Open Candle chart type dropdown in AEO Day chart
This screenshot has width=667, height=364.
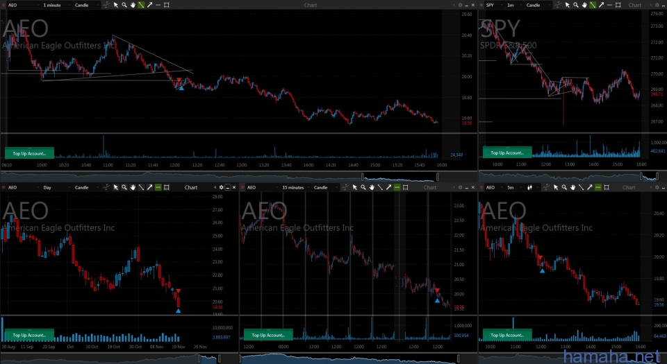click(87, 187)
